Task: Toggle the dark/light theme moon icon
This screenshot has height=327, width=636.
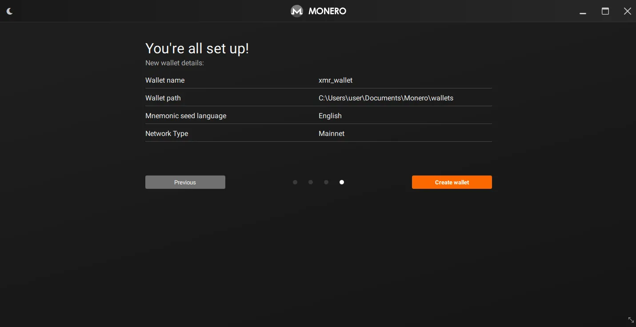Action: pos(9,11)
